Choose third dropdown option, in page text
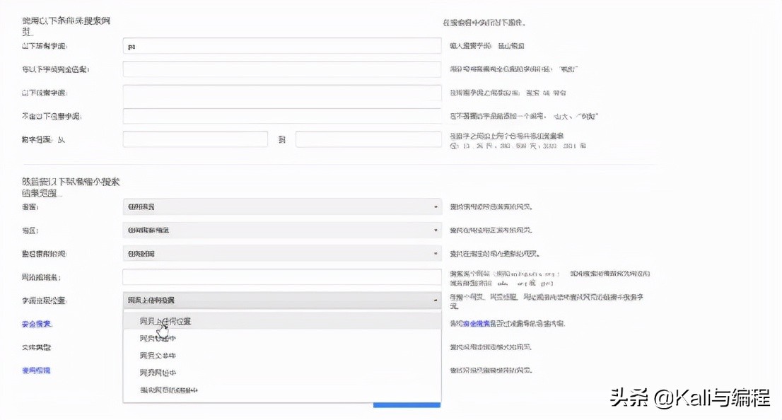The width and height of the screenshot is (782, 420). [x=282, y=356]
